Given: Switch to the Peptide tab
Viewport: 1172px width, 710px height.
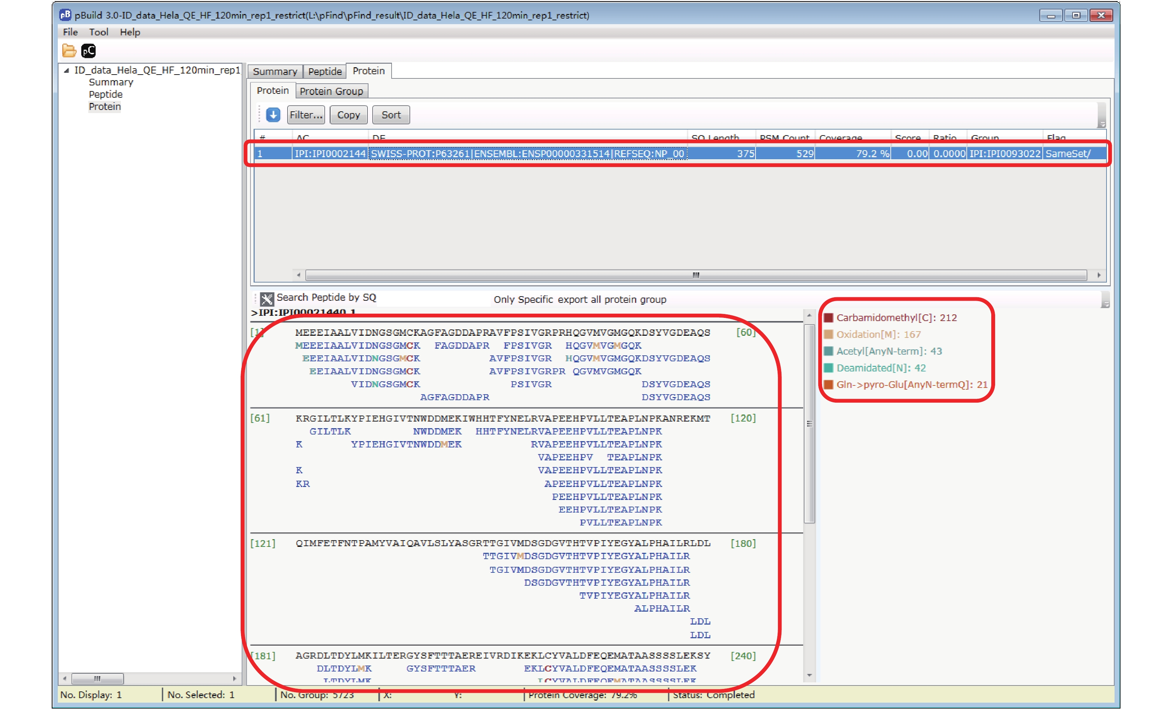Looking at the screenshot, I should point(325,71).
